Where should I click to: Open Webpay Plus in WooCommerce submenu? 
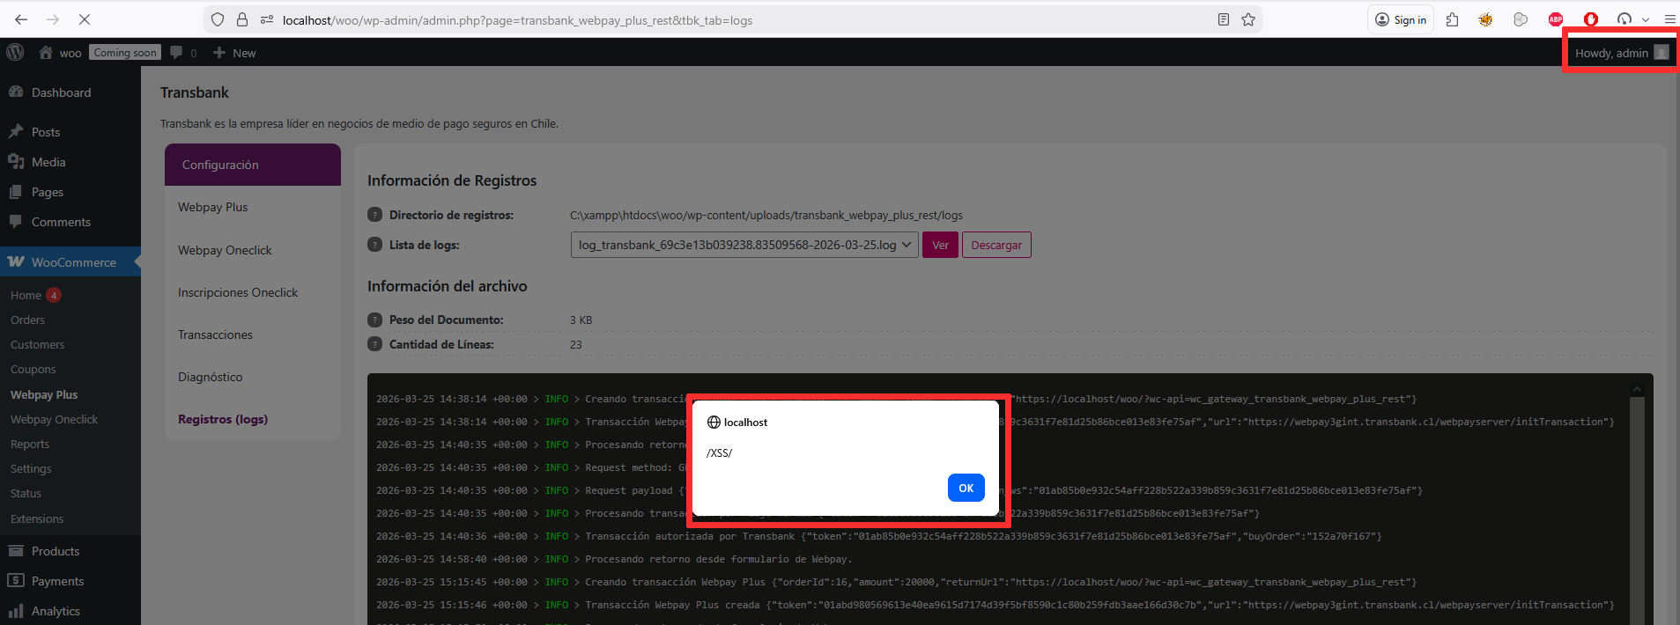tap(44, 394)
